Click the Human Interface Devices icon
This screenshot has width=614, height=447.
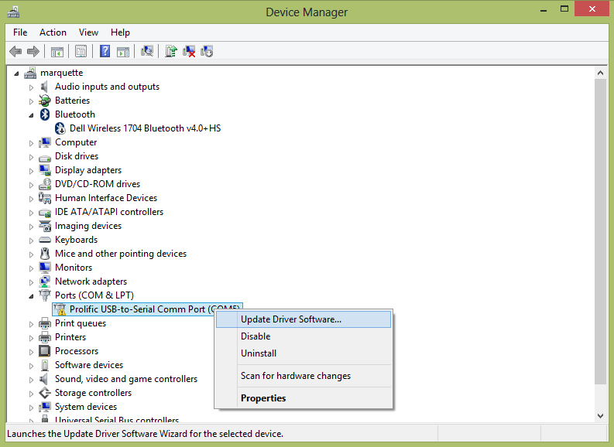45,198
